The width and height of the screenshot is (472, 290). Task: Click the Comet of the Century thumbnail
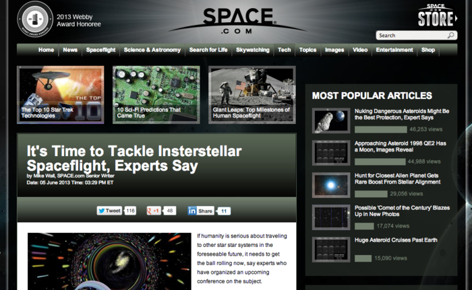pyautogui.click(x=331, y=217)
